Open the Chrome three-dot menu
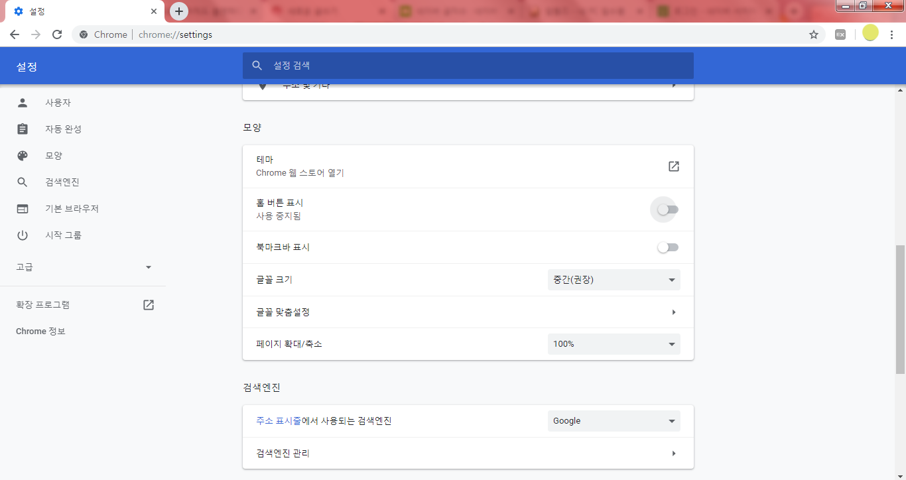906x480 pixels. [x=891, y=34]
